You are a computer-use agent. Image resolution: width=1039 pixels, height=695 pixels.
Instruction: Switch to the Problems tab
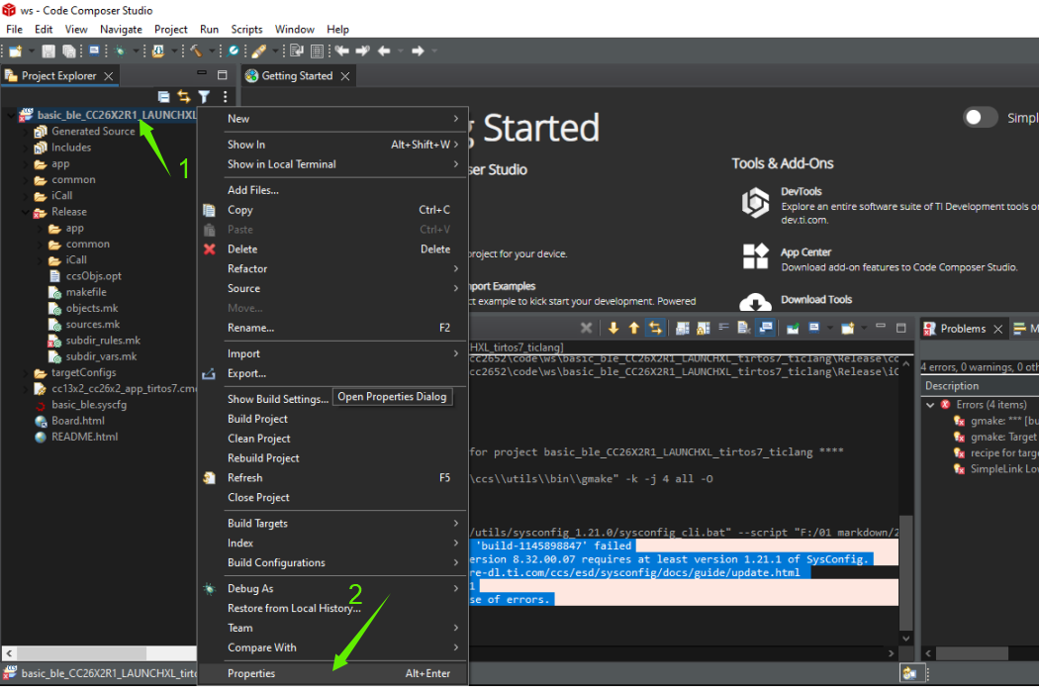point(962,329)
